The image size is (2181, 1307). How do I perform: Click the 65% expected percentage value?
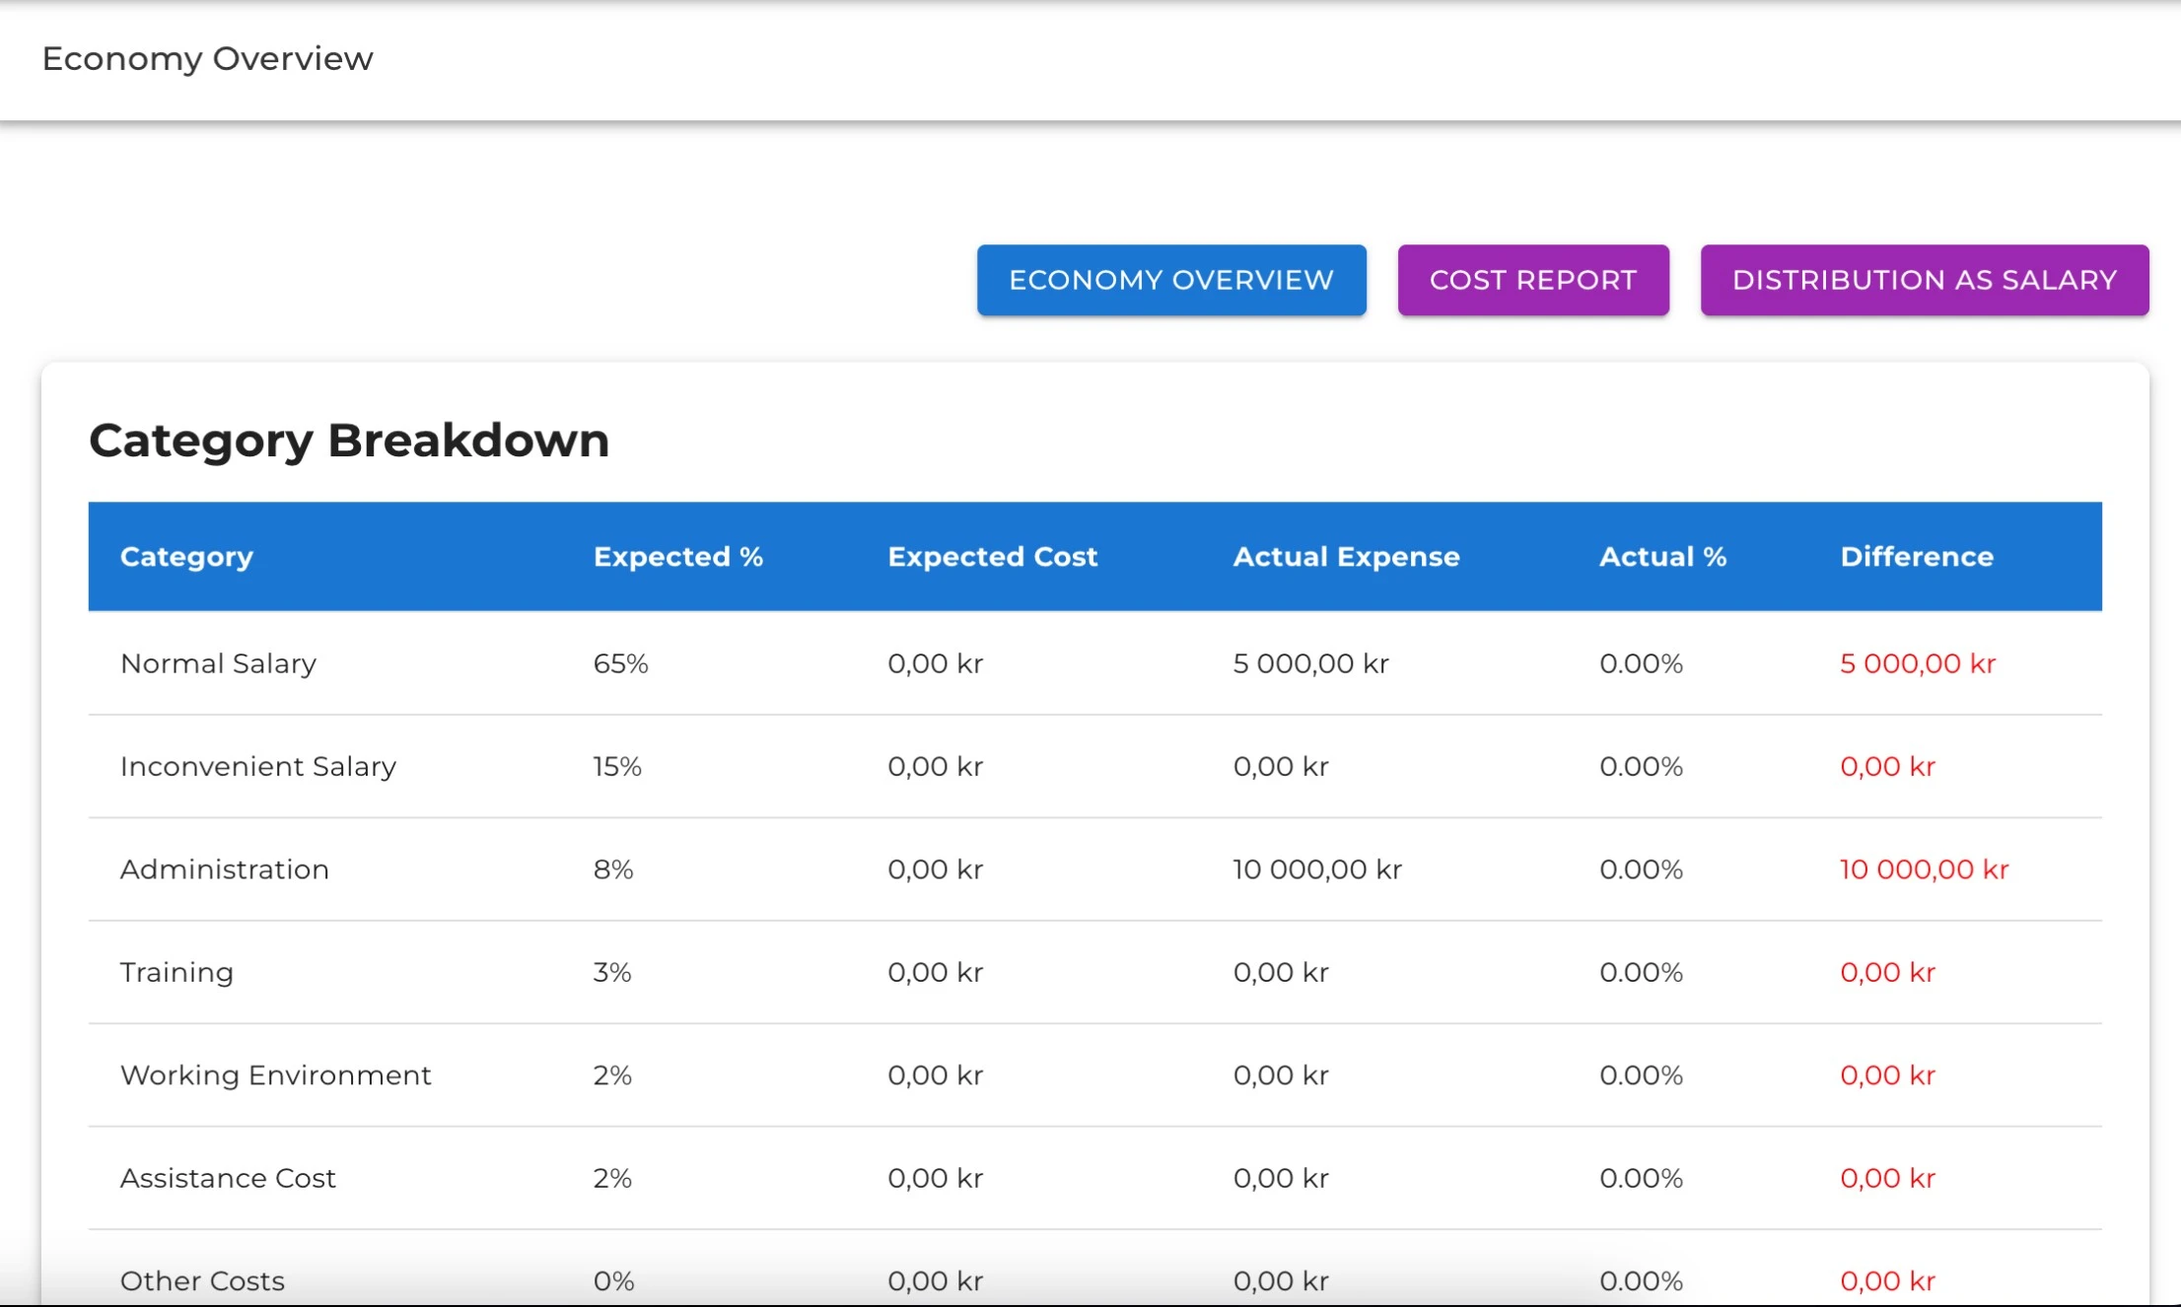[x=620, y=663]
